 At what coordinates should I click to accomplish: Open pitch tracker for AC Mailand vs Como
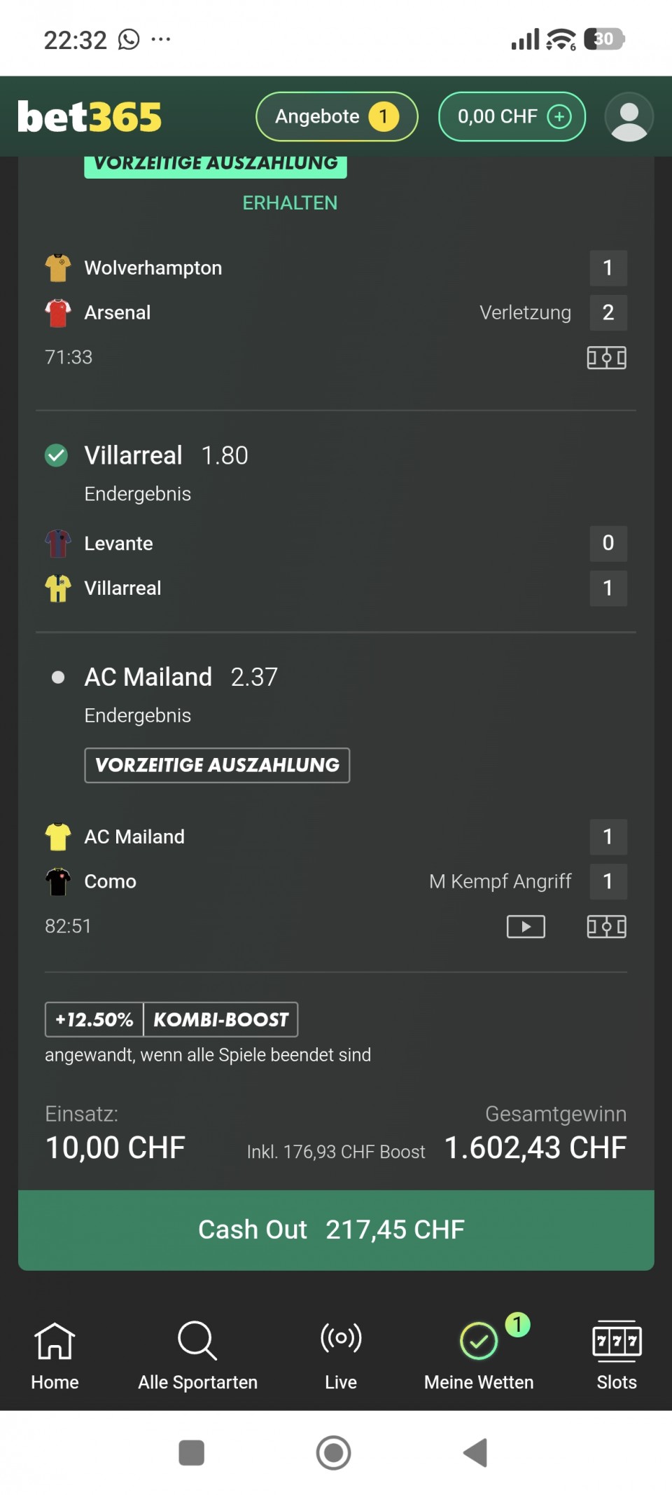(x=606, y=927)
